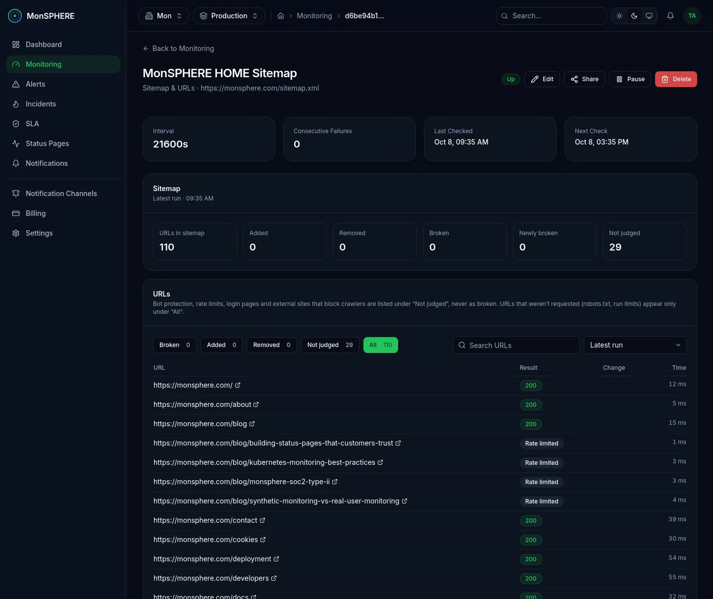The width and height of the screenshot is (713, 599).
Task: Delete this monitor
Action: click(x=676, y=79)
